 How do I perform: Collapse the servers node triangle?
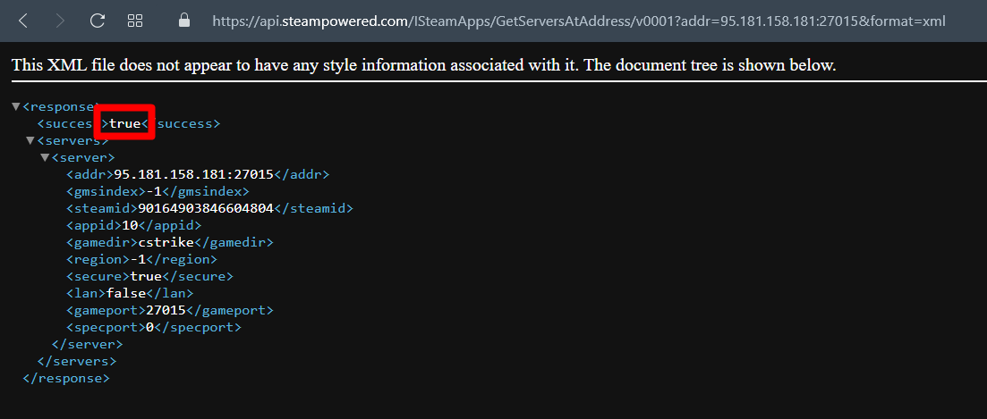point(30,141)
